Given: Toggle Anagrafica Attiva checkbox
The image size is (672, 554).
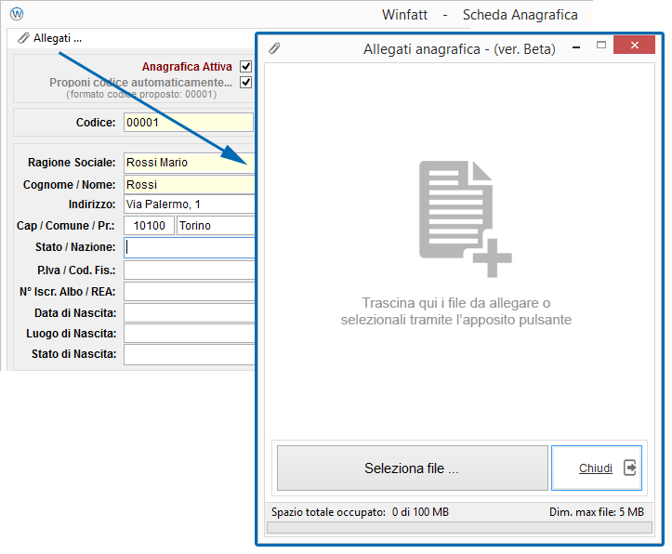Looking at the screenshot, I should (x=245, y=66).
